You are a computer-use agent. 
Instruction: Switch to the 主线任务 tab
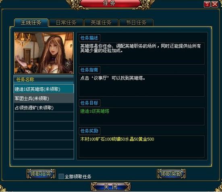point(31,23)
